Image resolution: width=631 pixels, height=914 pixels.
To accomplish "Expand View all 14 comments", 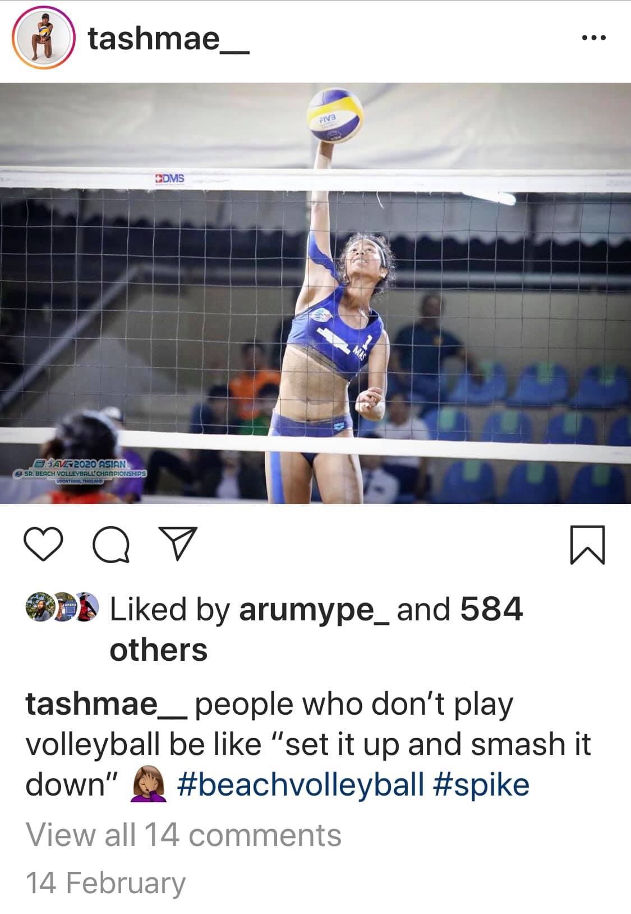I will pos(183,834).
